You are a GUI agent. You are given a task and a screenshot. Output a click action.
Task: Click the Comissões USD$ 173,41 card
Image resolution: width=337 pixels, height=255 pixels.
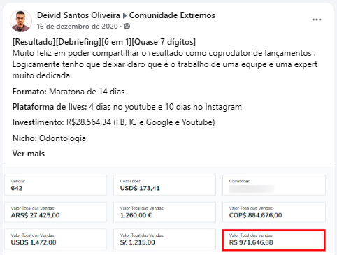164,185
